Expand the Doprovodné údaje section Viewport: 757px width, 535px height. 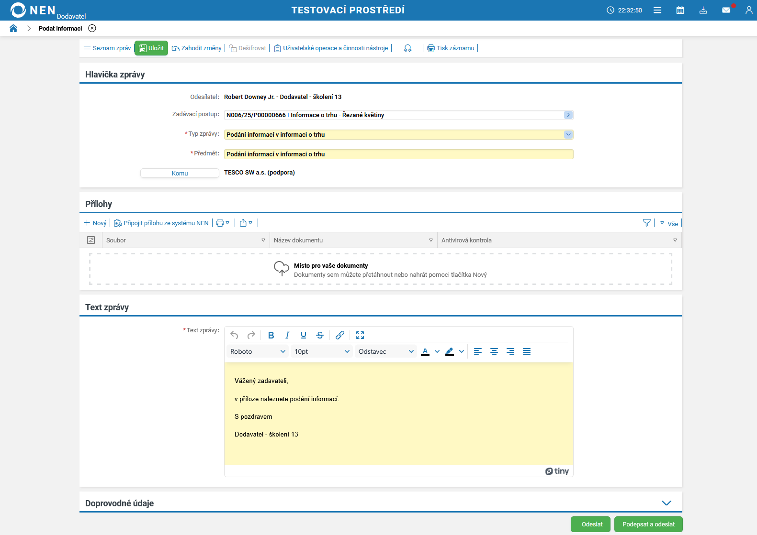click(666, 503)
